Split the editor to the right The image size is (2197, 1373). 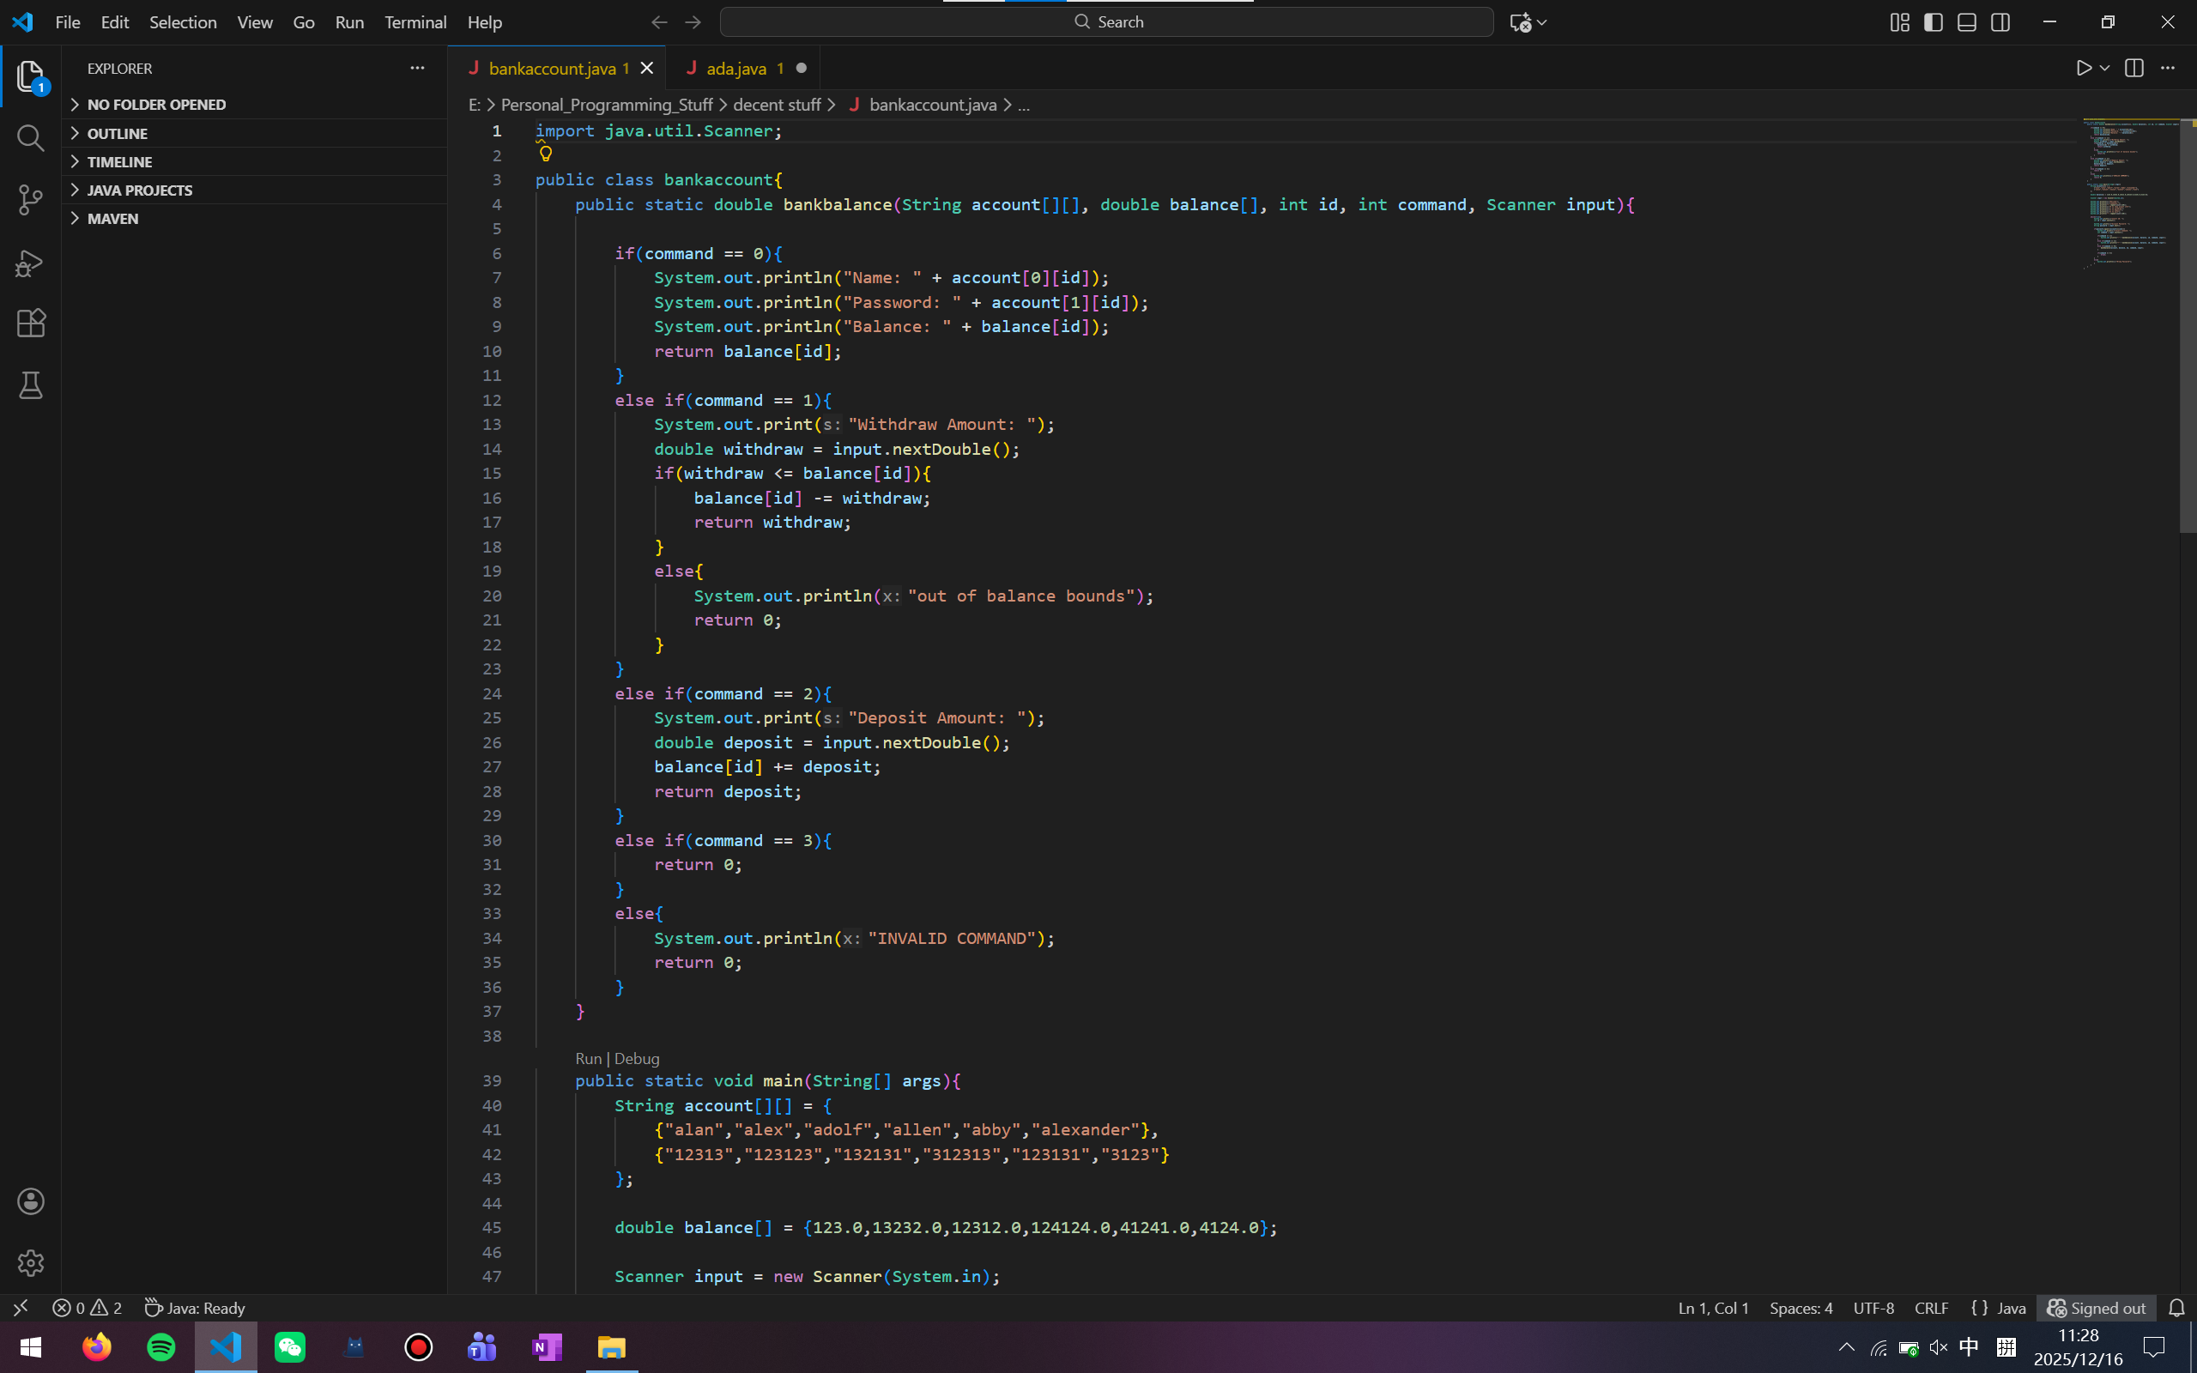pyautogui.click(x=2134, y=68)
